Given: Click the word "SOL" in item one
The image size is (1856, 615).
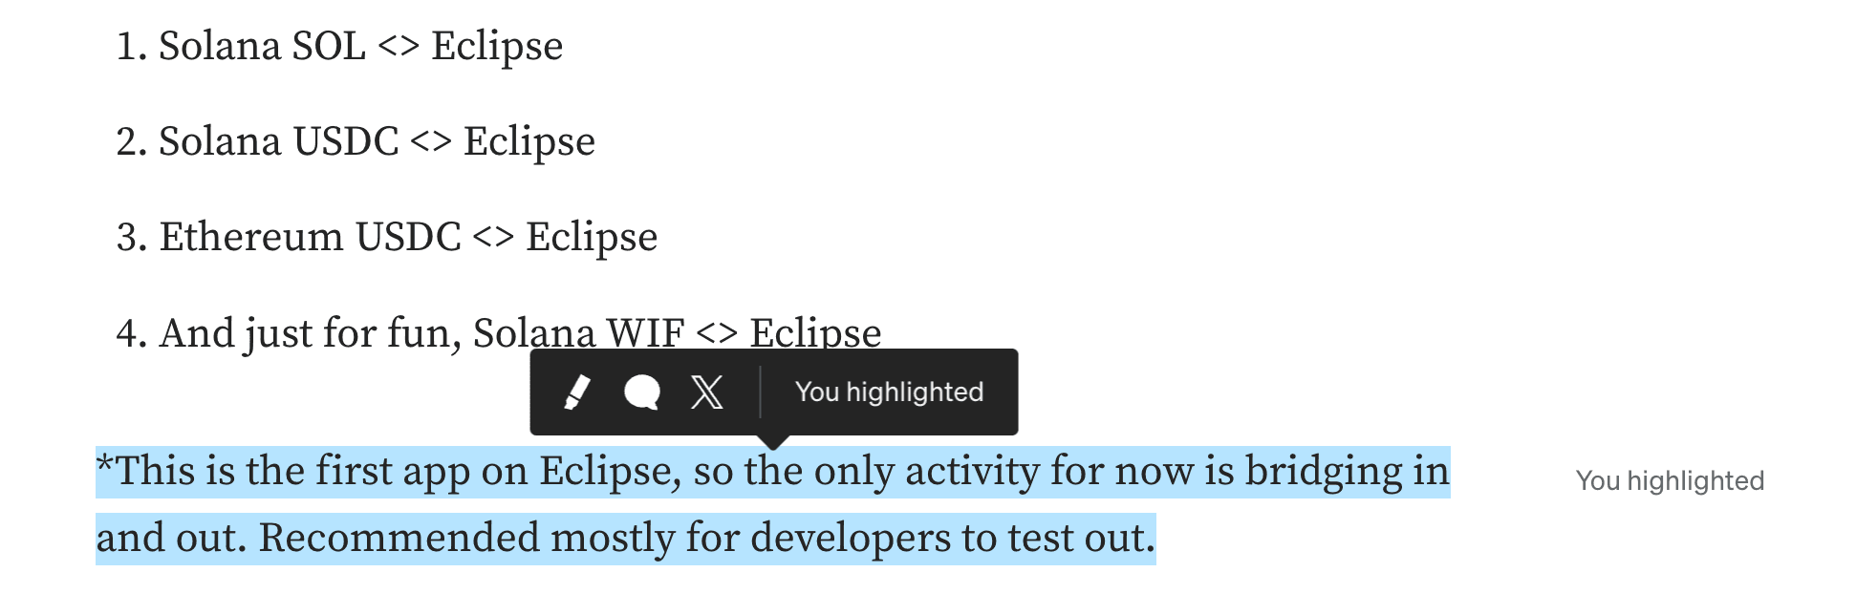Looking at the screenshot, I should point(329,46).
